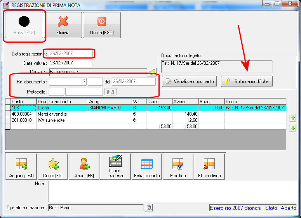The width and height of the screenshot is (301, 218).
Task: Click the Rif. documento number field showing 17
Action: pyautogui.click(x=68, y=81)
